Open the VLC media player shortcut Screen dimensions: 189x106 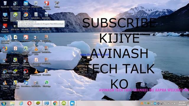coord(5,85)
